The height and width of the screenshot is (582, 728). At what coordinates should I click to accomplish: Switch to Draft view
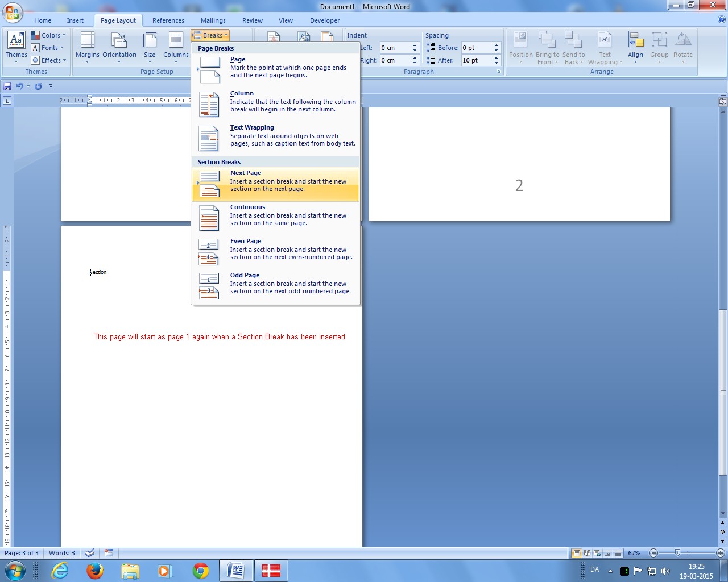[618, 553]
